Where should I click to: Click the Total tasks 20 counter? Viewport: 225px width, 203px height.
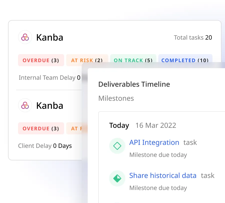click(x=193, y=38)
